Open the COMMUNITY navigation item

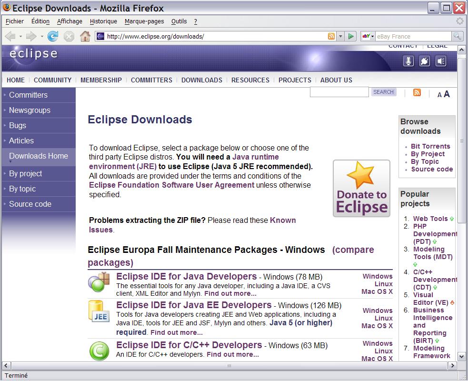coord(52,80)
